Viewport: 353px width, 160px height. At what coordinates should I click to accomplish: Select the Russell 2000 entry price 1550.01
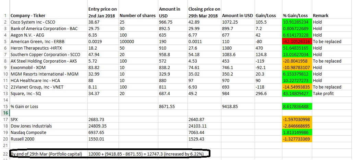click(x=97, y=139)
